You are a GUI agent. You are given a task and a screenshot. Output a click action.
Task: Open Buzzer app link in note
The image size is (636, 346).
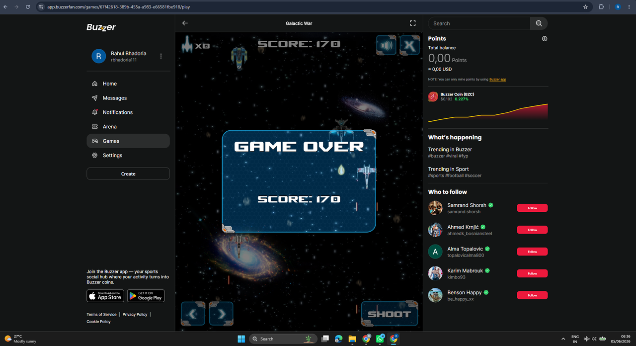[498, 80]
